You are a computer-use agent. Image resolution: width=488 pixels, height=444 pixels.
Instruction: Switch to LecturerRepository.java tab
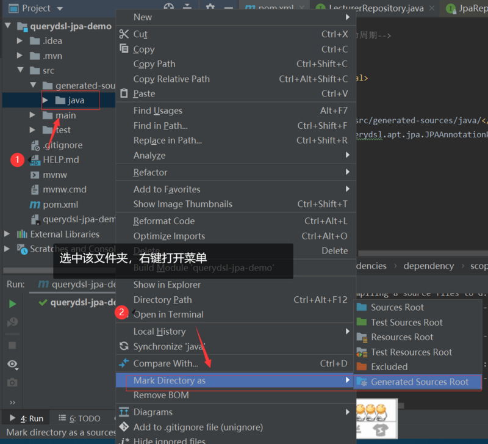pyautogui.click(x=376, y=8)
